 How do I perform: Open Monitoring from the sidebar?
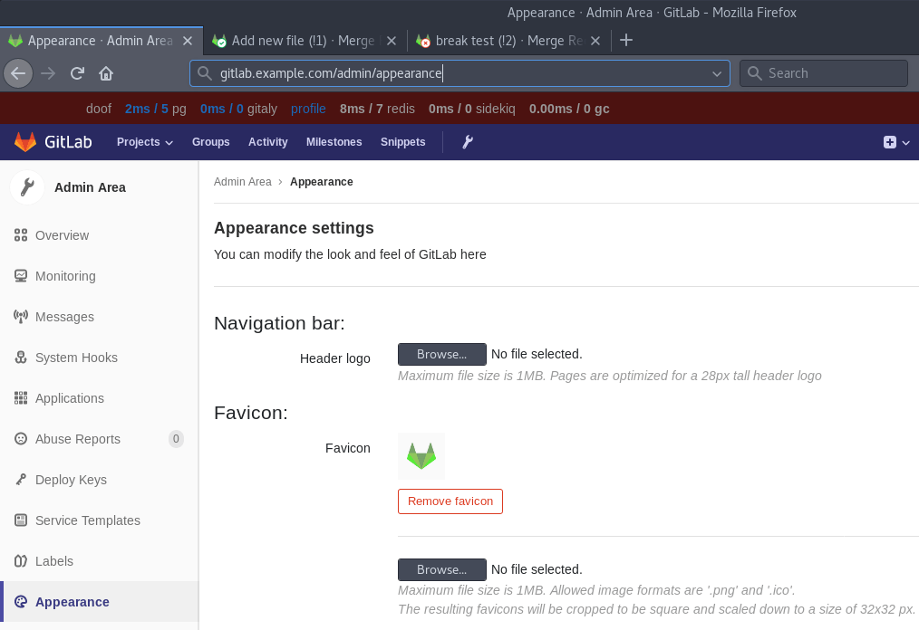coord(65,276)
